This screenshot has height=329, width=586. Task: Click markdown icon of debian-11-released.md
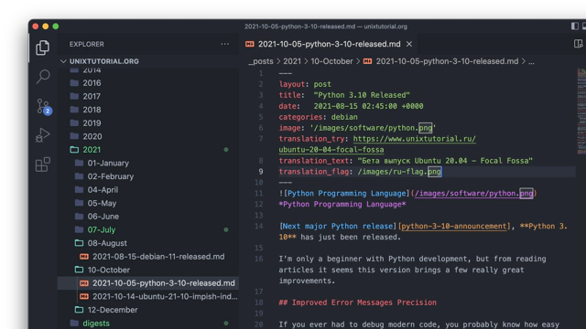(84, 257)
